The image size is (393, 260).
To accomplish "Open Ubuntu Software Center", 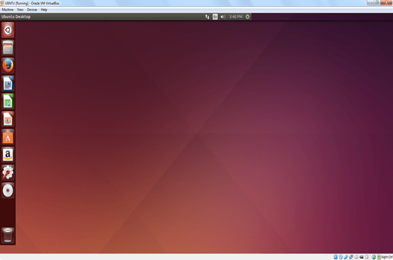I will click(x=8, y=137).
